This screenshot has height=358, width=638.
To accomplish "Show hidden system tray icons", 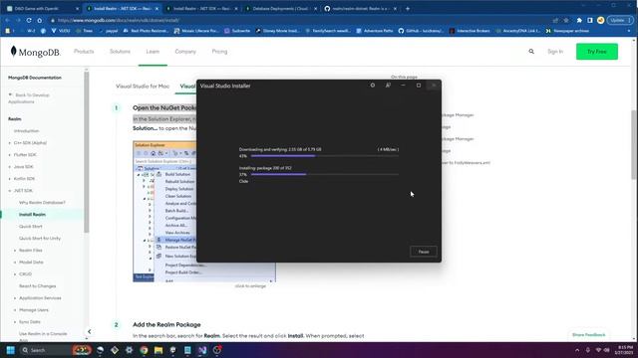I will point(577,350).
